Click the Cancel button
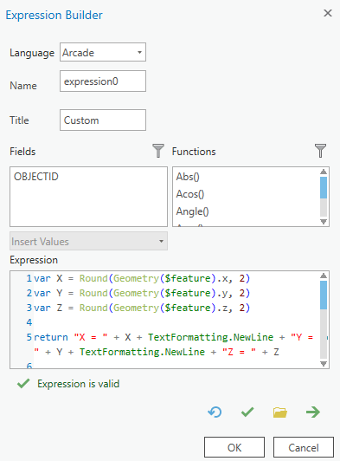 [304, 447]
